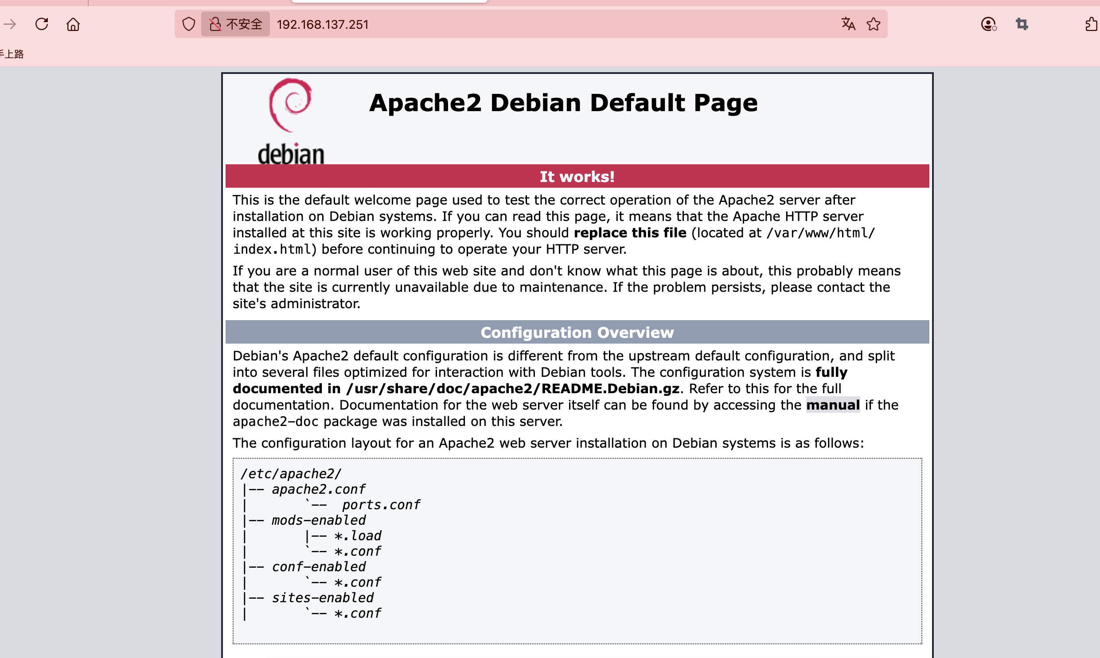Image resolution: width=1100 pixels, height=658 pixels.
Task: Click the forward navigation arrow
Action: click(x=9, y=24)
